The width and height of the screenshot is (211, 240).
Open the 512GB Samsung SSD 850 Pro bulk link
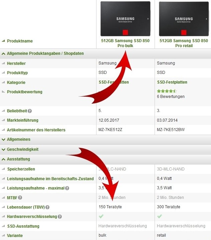click(126, 43)
